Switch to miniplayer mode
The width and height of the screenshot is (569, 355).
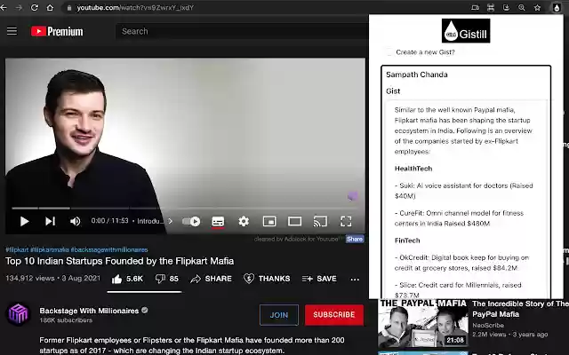[x=269, y=221]
